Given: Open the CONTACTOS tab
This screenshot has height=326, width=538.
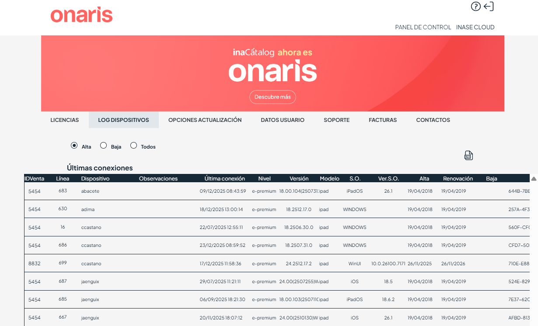Looking at the screenshot, I should [433, 120].
